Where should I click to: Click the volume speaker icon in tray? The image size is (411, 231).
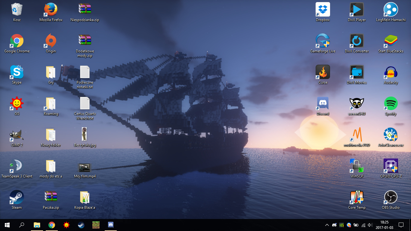[370, 225]
